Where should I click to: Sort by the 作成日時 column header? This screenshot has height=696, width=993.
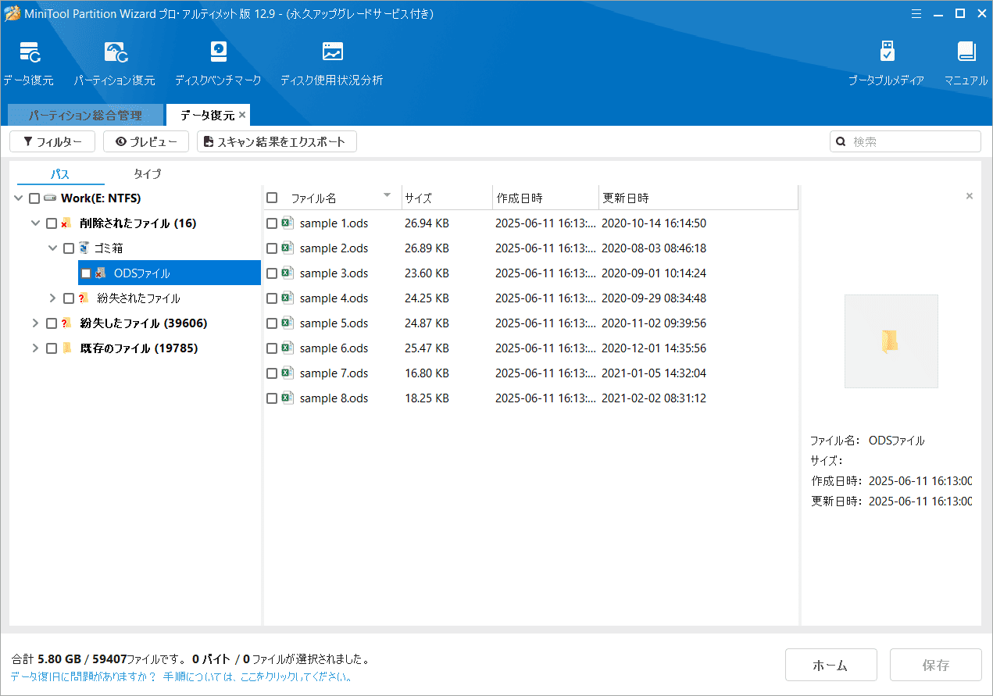546,198
